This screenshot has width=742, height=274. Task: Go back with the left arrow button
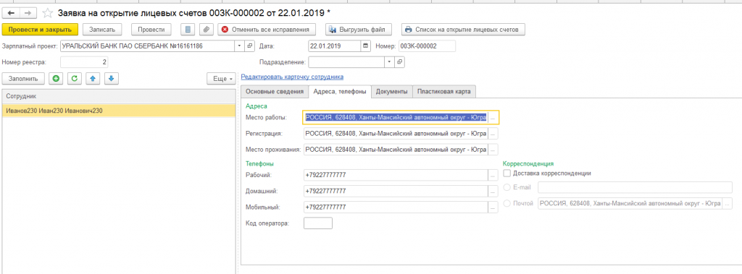11,12
